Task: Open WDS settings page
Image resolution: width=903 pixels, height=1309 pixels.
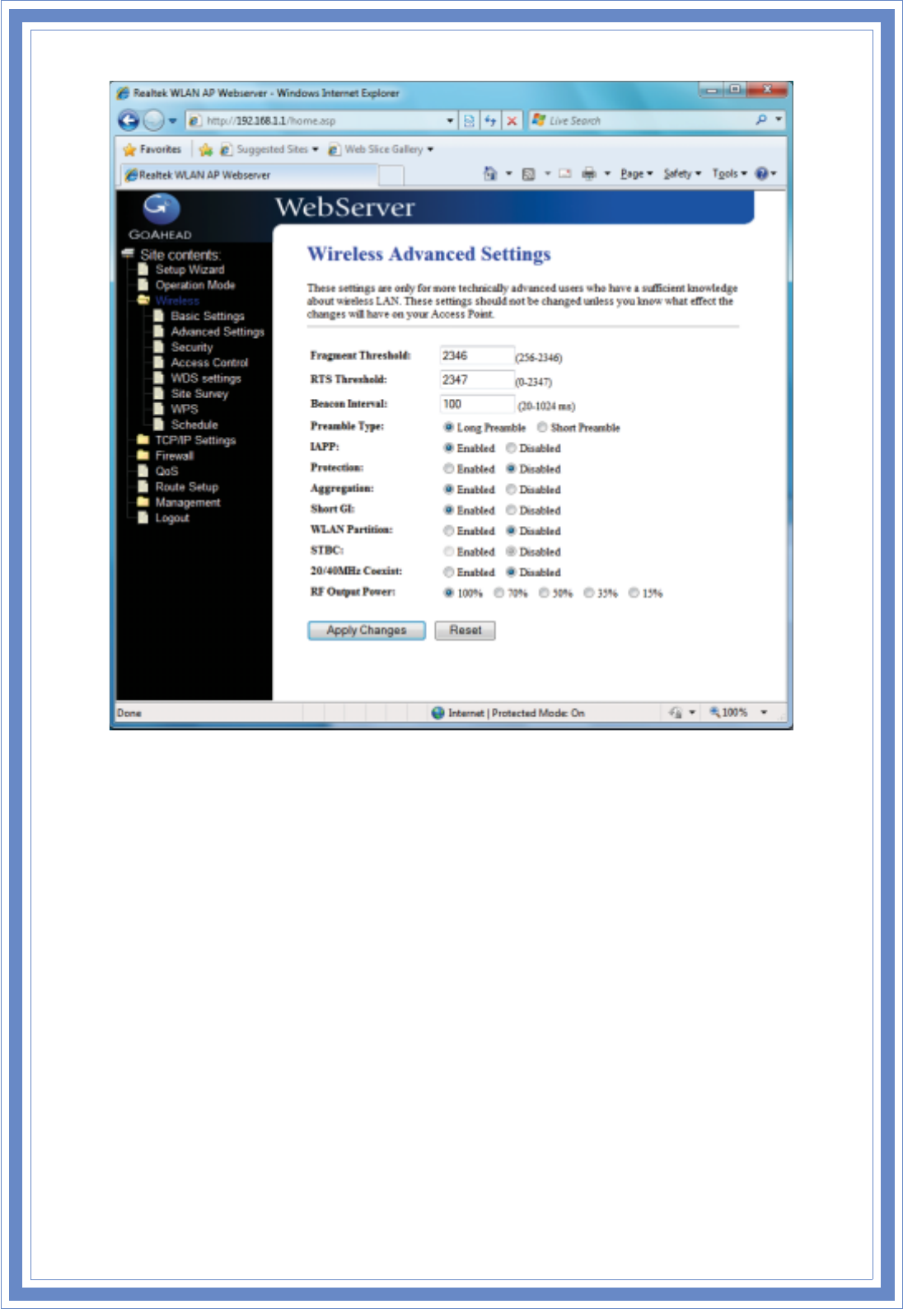Action: 206,378
